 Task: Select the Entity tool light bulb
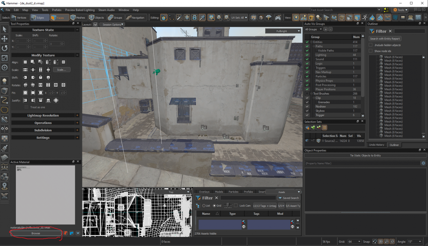click(x=5, y=81)
